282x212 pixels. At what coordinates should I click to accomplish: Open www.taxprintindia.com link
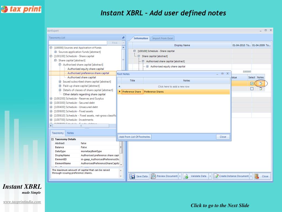[22, 202]
